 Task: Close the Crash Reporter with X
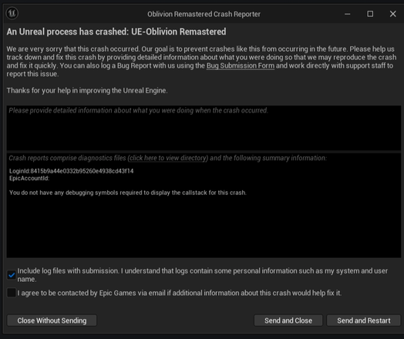click(x=392, y=14)
